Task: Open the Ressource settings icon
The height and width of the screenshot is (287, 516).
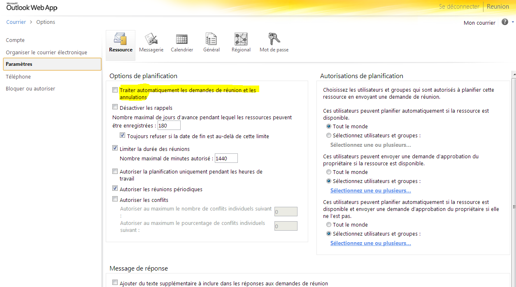Action: click(120, 39)
